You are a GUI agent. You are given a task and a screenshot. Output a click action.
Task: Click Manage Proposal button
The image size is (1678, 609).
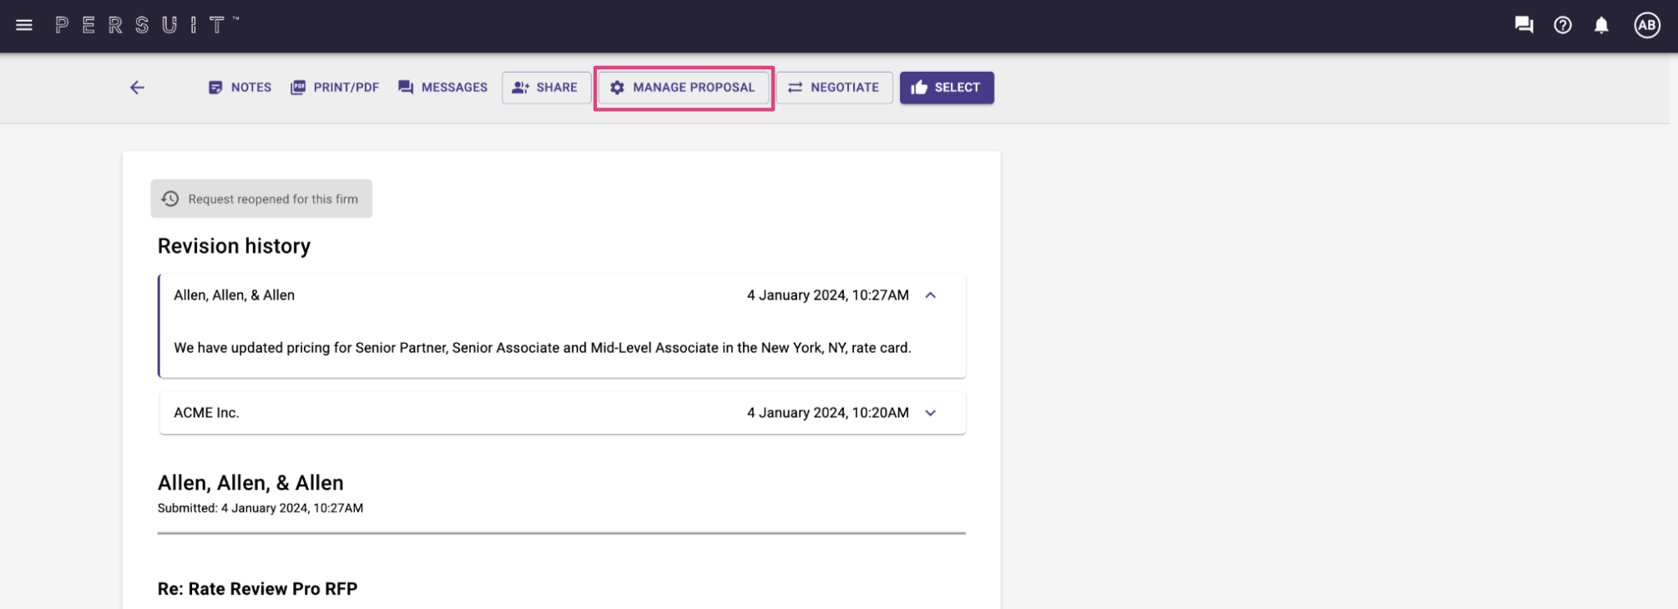pyautogui.click(x=684, y=88)
